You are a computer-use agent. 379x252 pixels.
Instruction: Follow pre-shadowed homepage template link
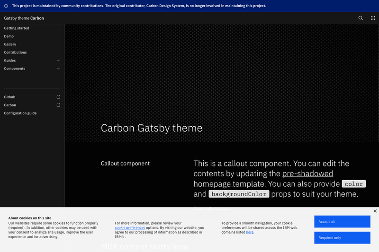coord(263,179)
